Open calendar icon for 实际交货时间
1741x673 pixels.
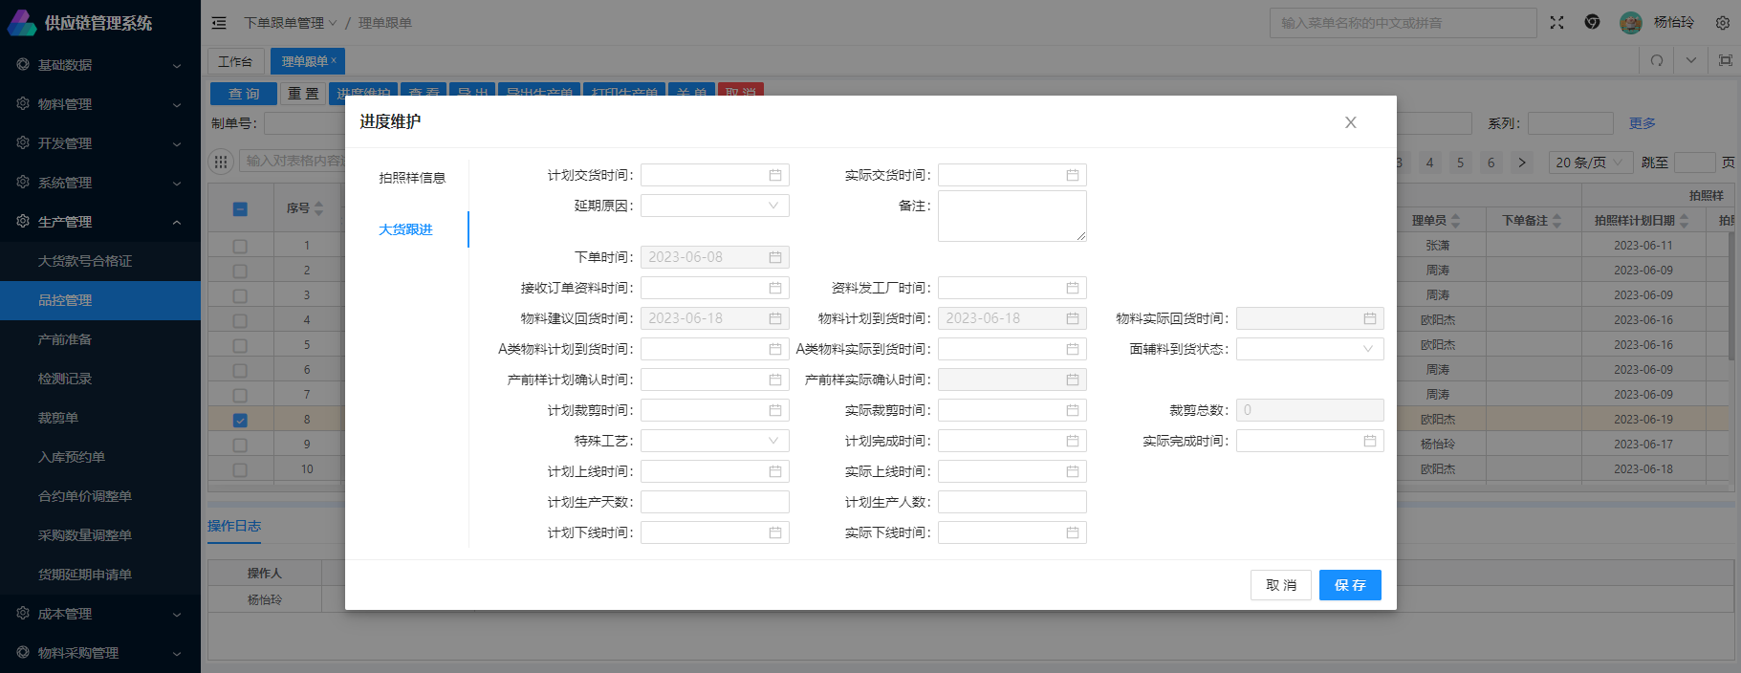tap(1072, 176)
